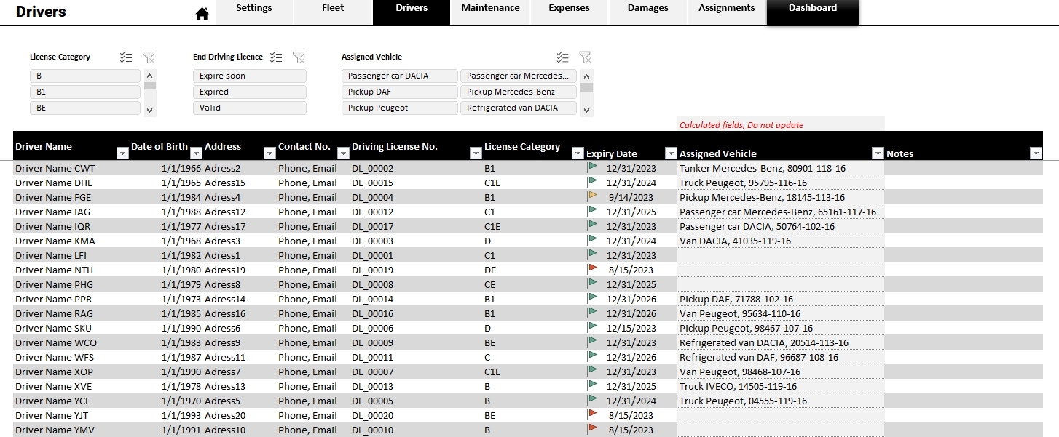The height and width of the screenshot is (437, 1059).
Task: Open the Expenses tab
Action: (x=569, y=12)
